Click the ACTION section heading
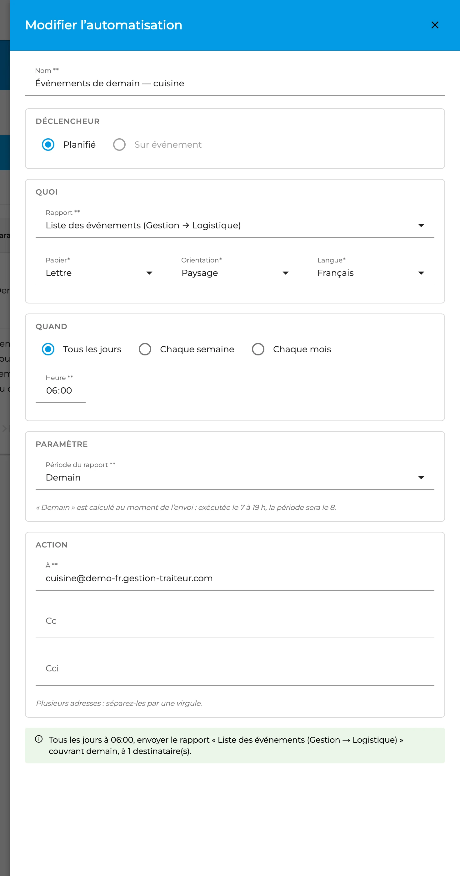This screenshot has width=460, height=876. [51, 545]
